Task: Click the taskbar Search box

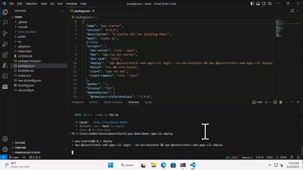Action: (127, 165)
